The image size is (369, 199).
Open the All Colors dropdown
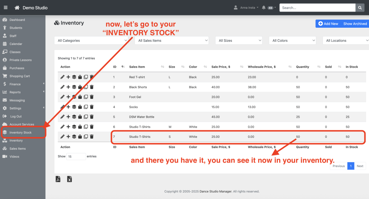(x=293, y=40)
